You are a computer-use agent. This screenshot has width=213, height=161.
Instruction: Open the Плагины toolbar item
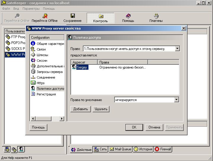pyautogui.click(x=156, y=18)
